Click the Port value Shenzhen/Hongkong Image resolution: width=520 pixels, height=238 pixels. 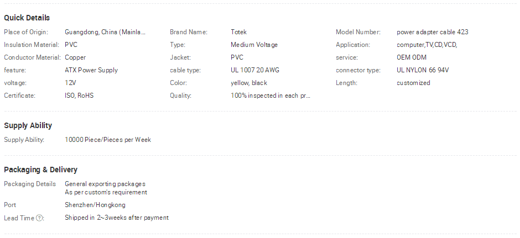95,205
